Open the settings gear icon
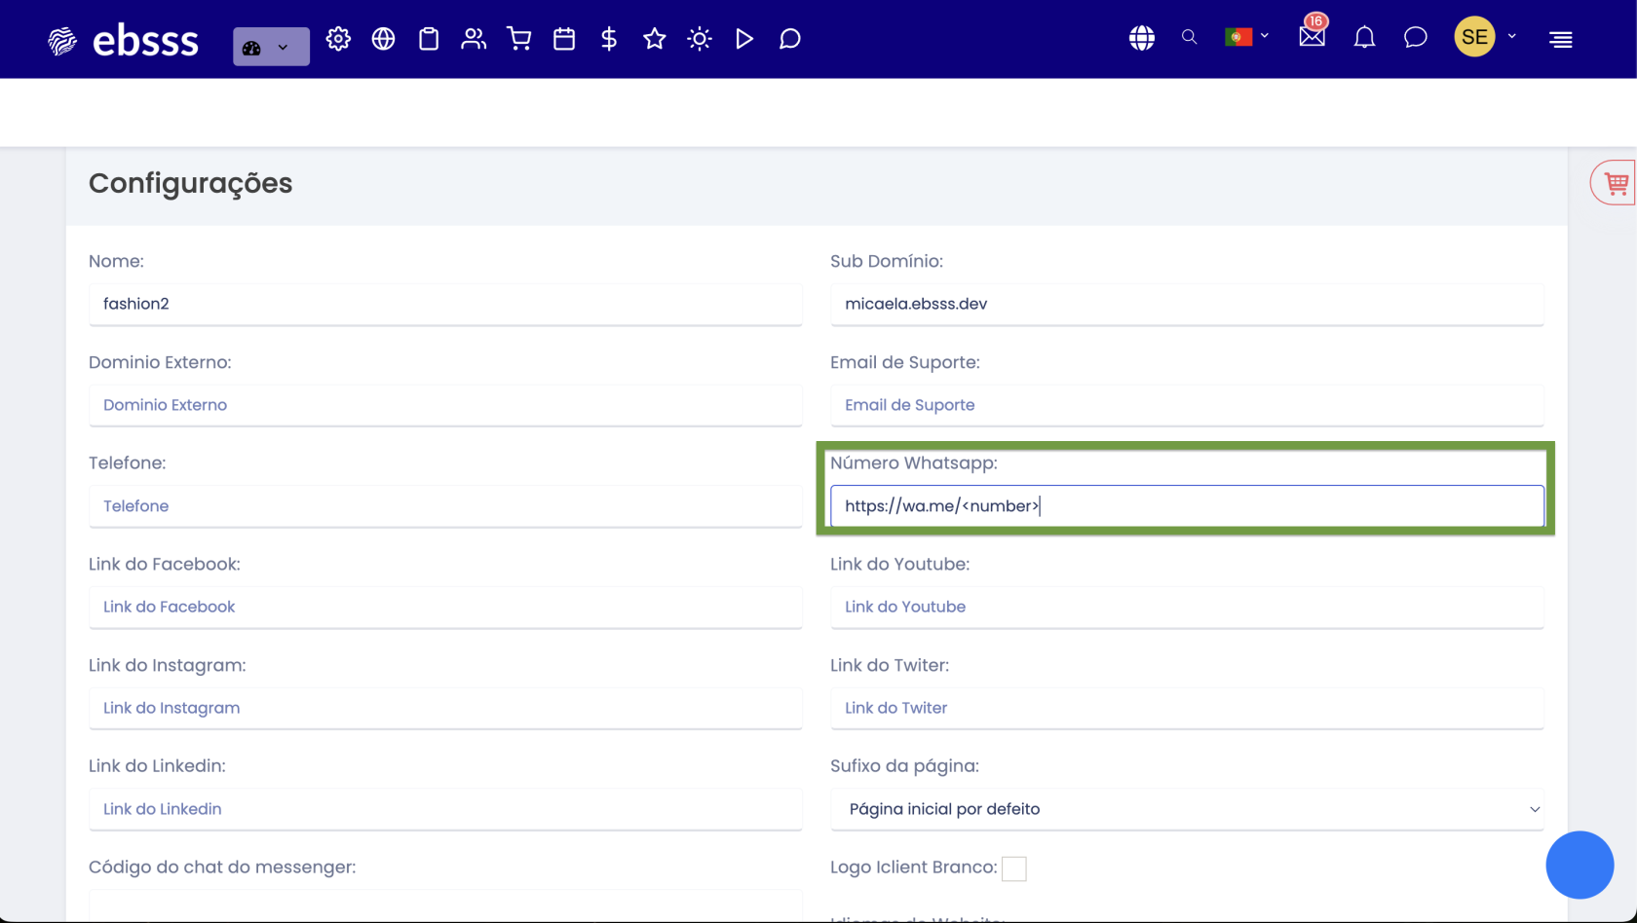 coord(338,39)
